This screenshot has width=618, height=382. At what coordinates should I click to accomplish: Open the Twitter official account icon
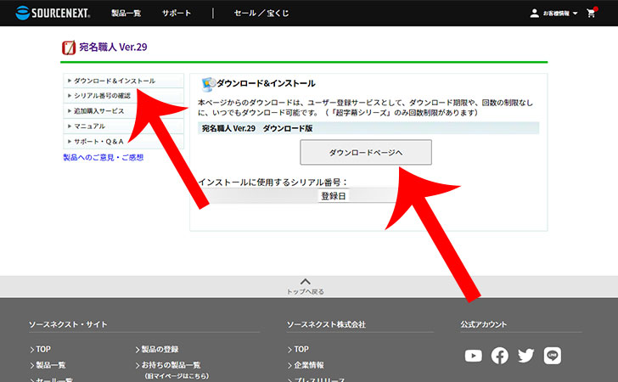click(526, 356)
